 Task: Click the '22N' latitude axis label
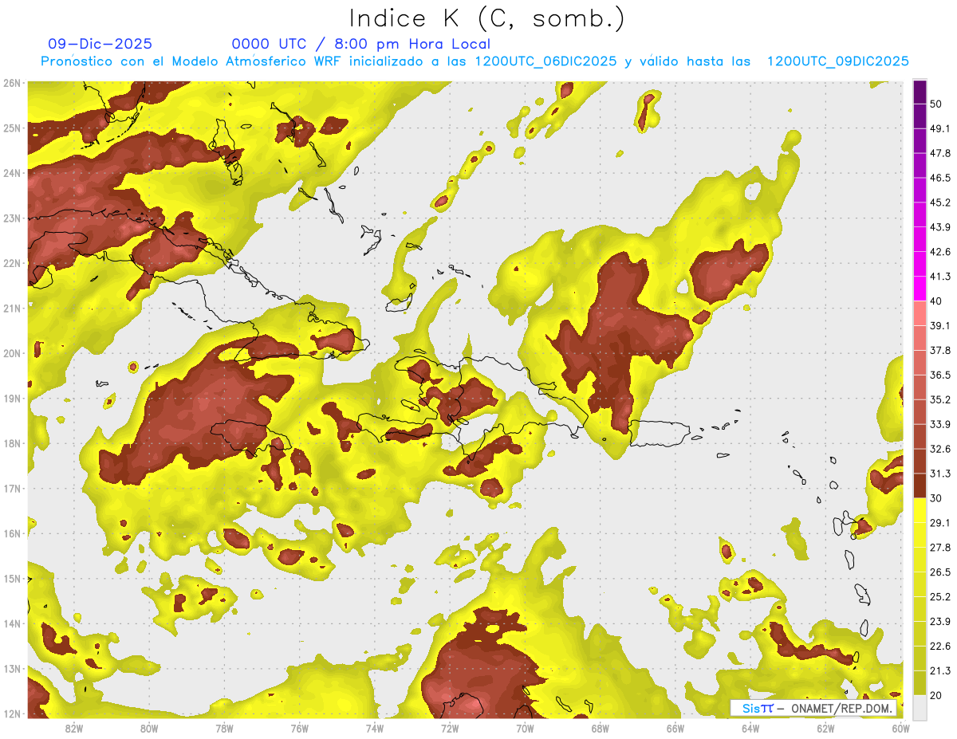12,263
